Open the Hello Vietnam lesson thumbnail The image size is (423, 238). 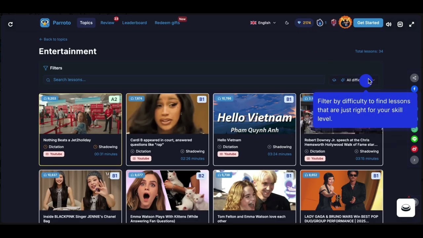[x=254, y=114]
